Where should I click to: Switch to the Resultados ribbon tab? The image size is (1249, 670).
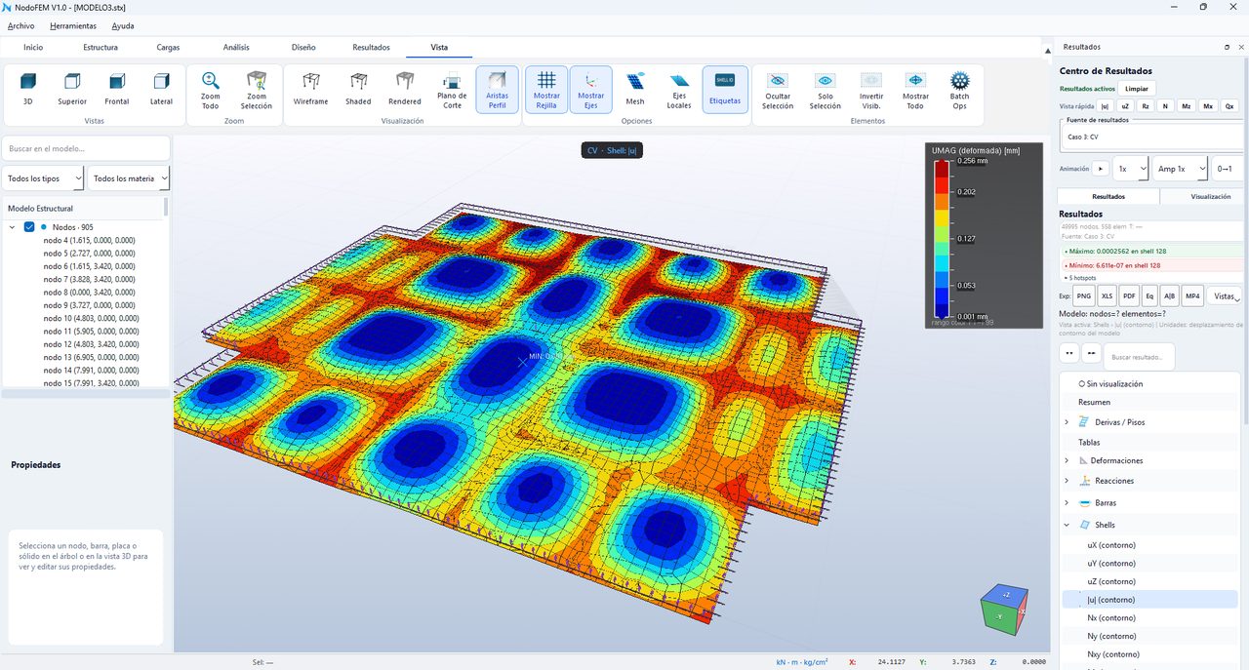click(371, 47)
